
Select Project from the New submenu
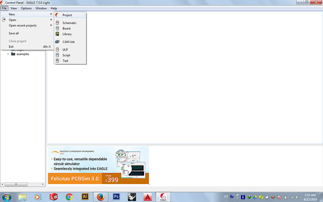70,15
